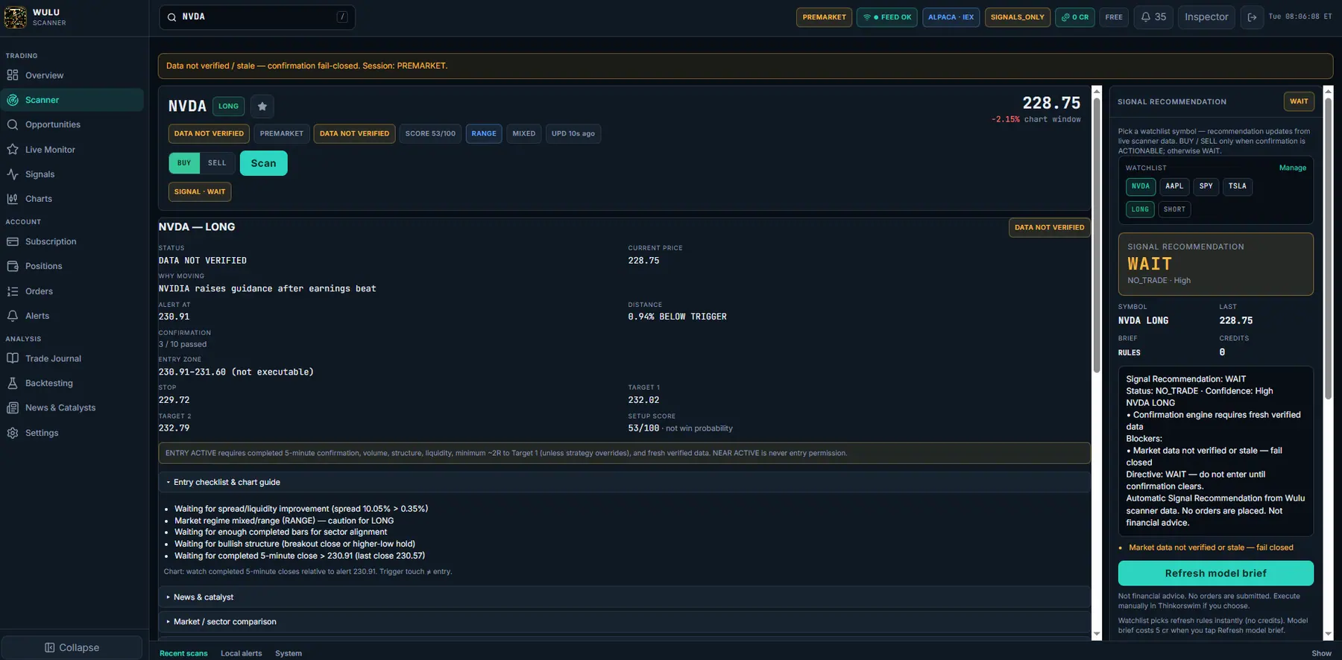
Task: Select AAPL watchlist chip
Action: 1174,186
